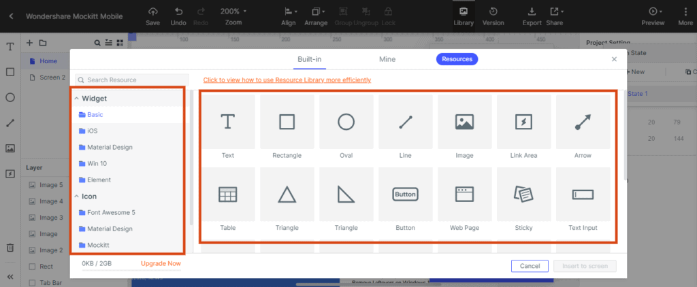This screenshot has width=697, height=287.
Task: Select the Image 4 layer
Action: [46, 201]
